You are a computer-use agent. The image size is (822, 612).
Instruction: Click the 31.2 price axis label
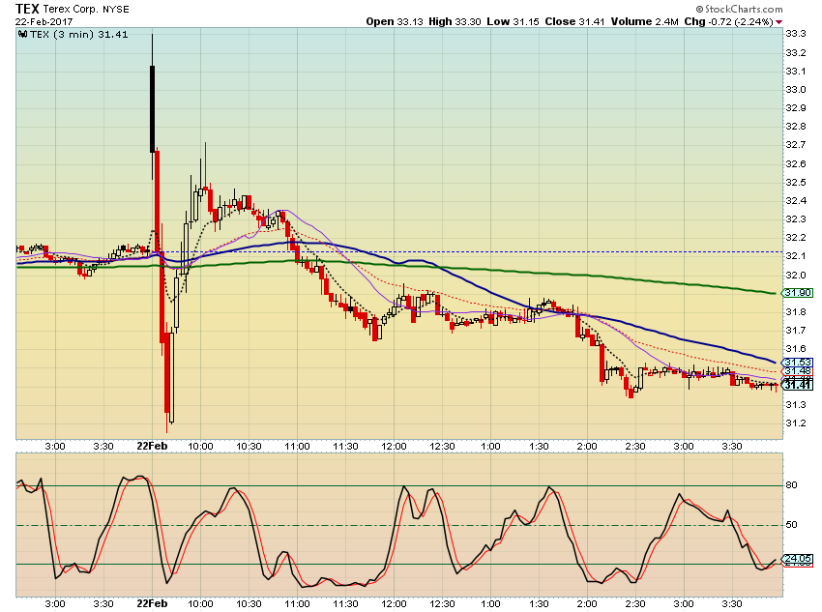tap(795, 423)
